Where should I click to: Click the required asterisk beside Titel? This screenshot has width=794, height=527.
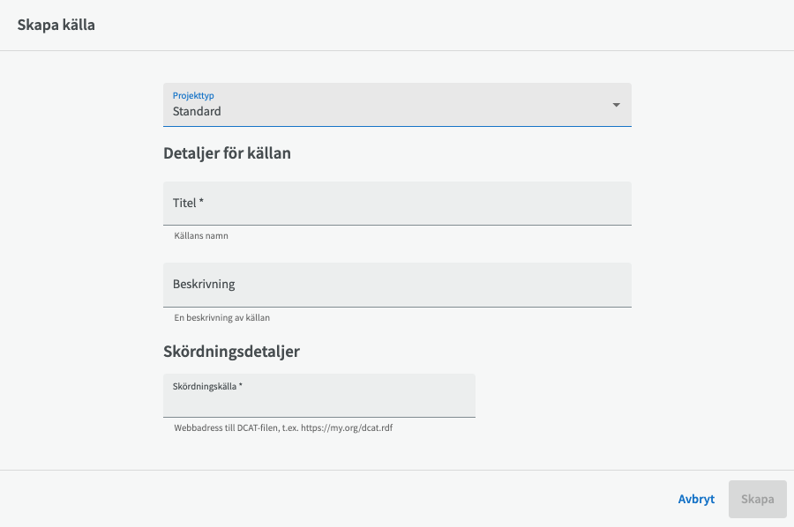[x=201, y=203]
